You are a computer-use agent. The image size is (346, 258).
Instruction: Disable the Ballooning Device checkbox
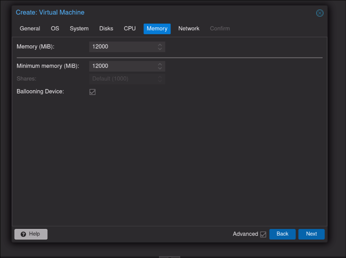pyautogui.click(x=93, y=92)
